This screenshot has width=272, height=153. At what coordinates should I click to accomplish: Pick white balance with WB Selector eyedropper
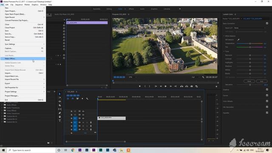[238, 40]
